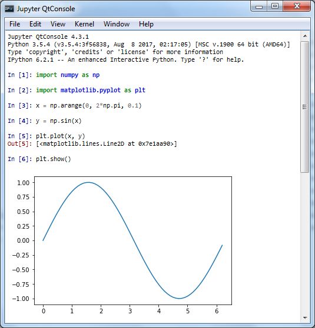Click the 'import numpy as np' line
Viewport: 315px width, 328px height.
coord(68,75)
